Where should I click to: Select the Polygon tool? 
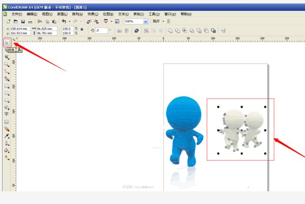click(x=7, y=100)
